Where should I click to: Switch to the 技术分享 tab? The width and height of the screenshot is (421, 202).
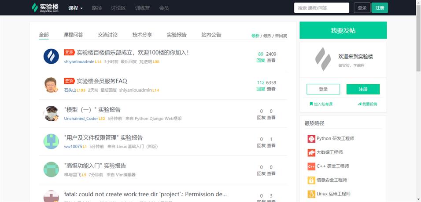142,35
